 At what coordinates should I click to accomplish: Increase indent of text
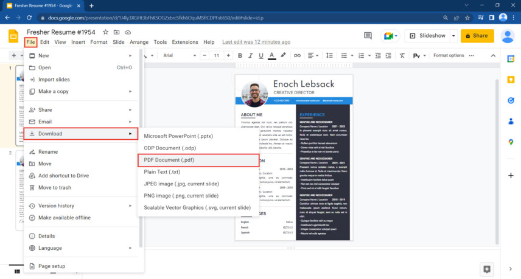(388, 55)
